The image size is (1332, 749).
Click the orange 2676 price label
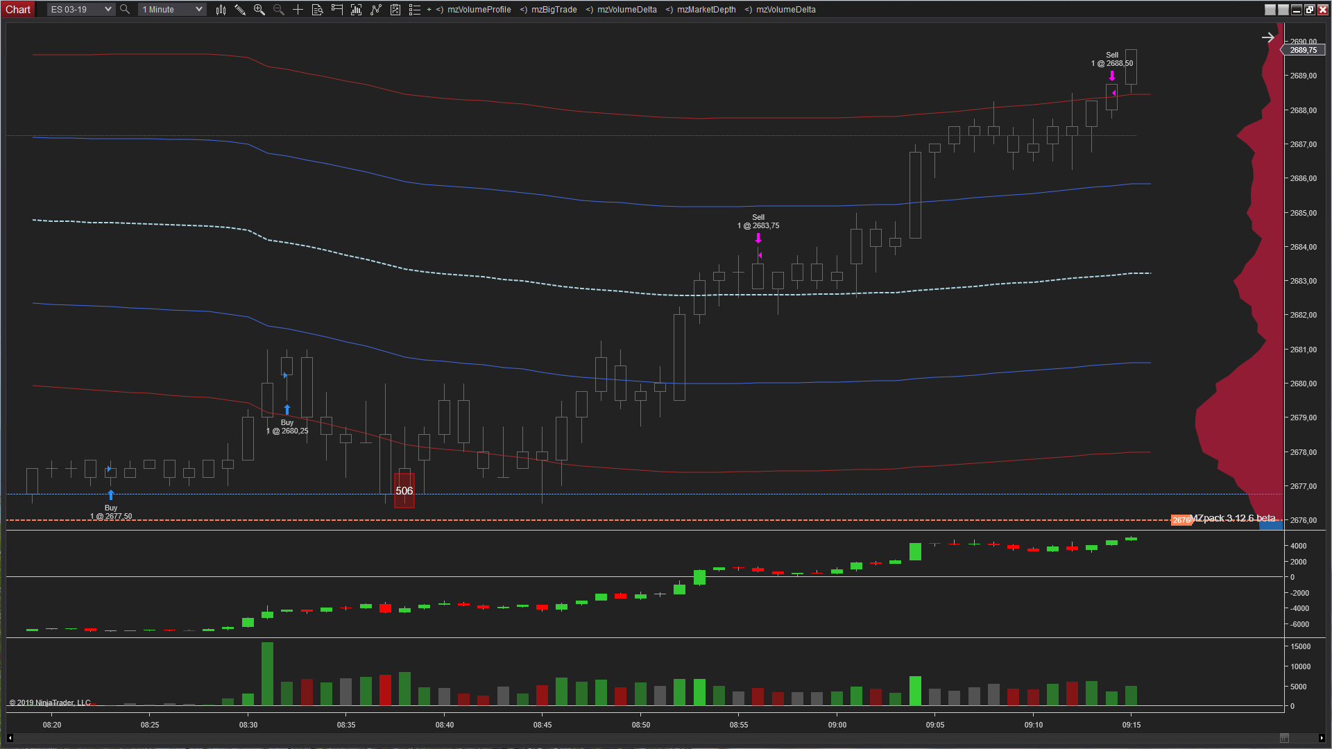tap(1181, 520)
